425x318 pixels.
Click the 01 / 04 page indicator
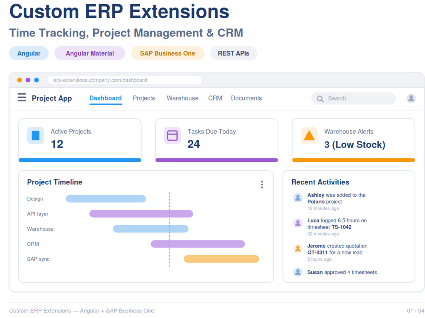pyautogui.click(x=416, y=311)
